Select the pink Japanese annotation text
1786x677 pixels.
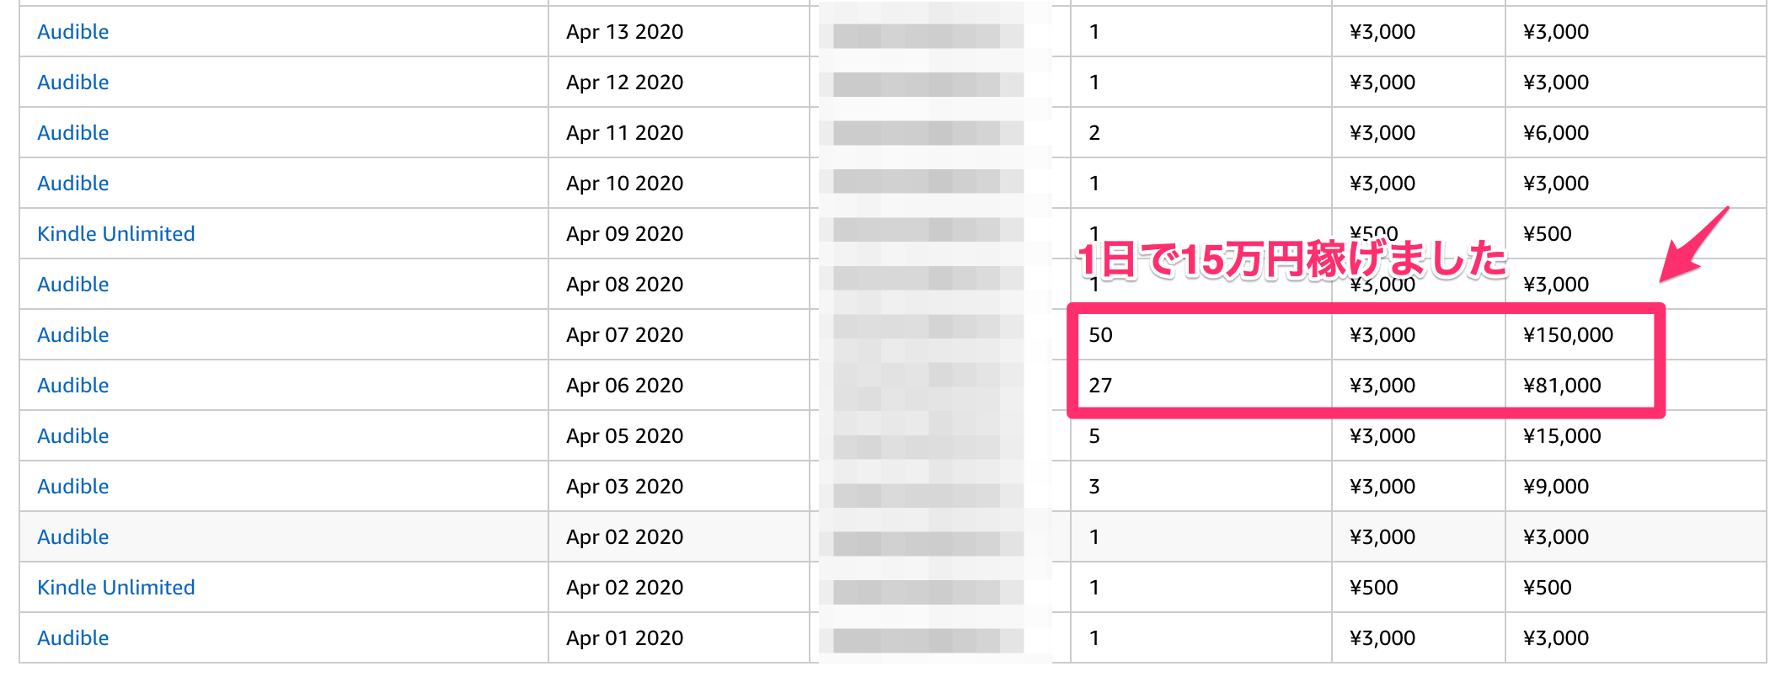pyautogui.click(x=1292, y=259)
